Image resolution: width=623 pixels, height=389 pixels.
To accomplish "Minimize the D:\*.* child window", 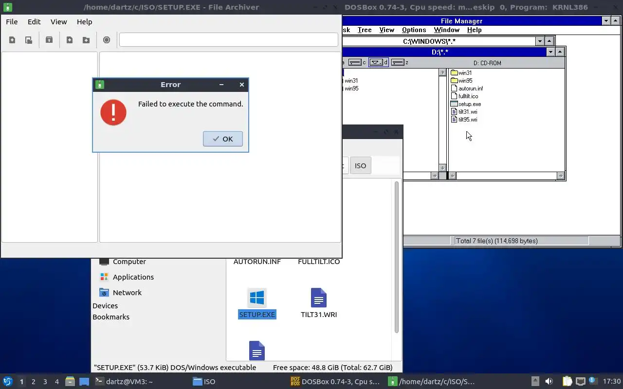I will [x=550, y=52].
